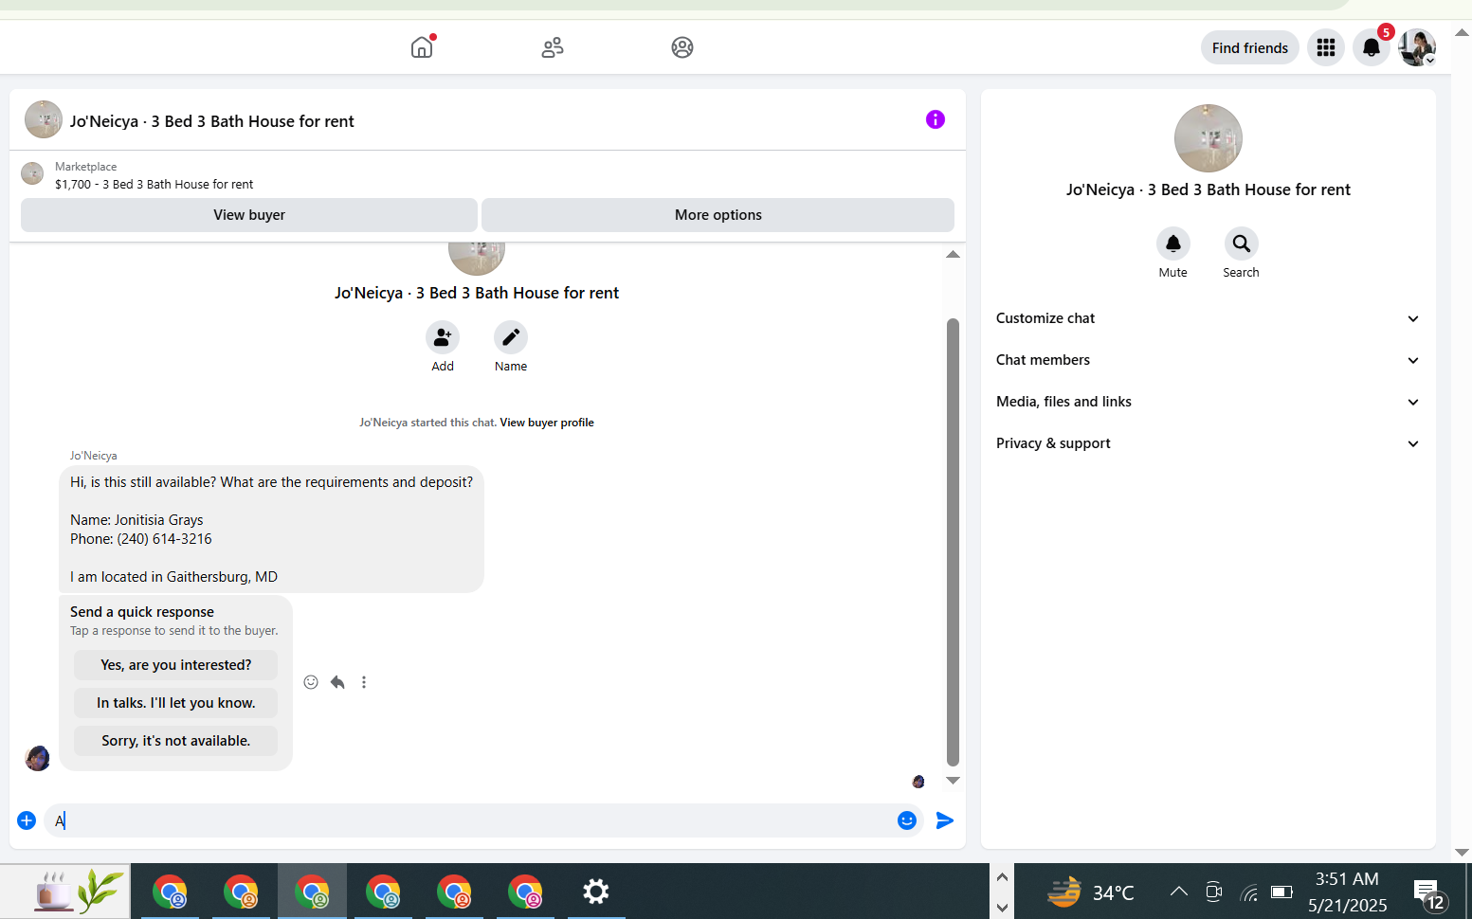
Task: Click the "Hi, is this still available?" message text
Action: click(x=271, y=482)
